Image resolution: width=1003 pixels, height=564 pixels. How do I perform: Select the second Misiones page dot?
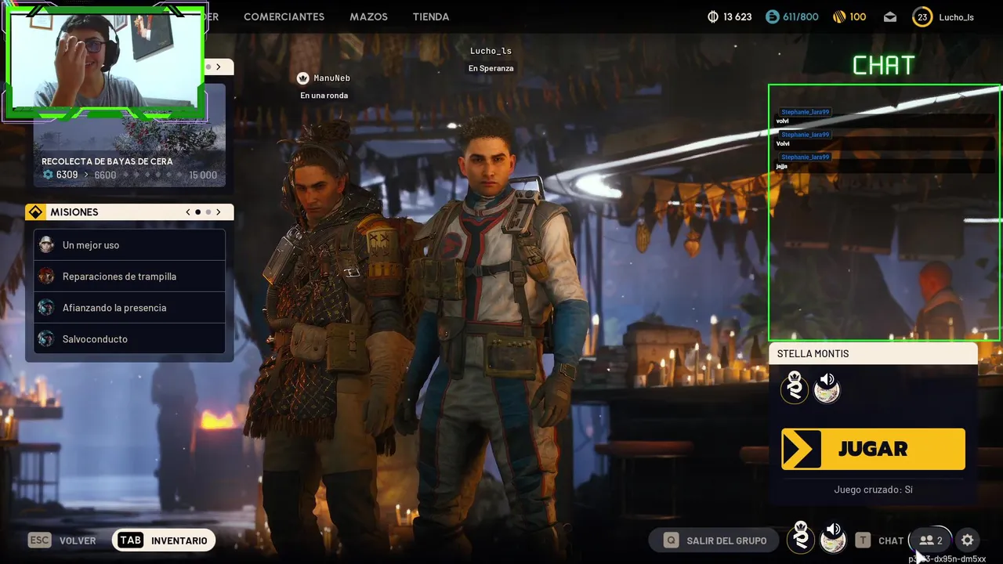208,212
